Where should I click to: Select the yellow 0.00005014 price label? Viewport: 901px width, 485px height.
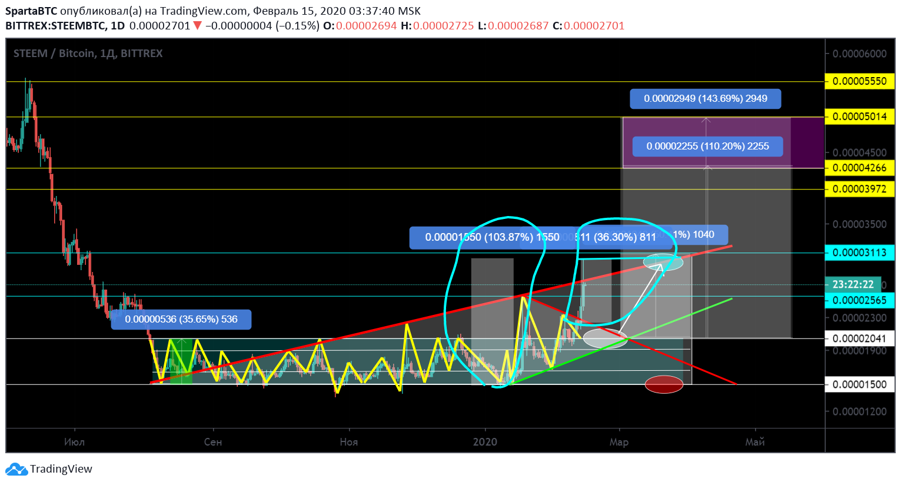coord(860,117)
